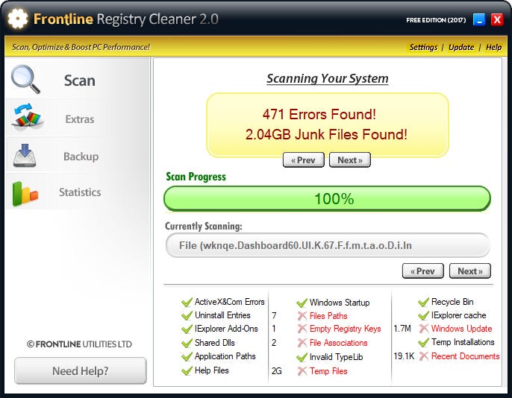Click green check next to Application Paths
This screenshot has height=398, width=512.
click(x=187, y=356)
